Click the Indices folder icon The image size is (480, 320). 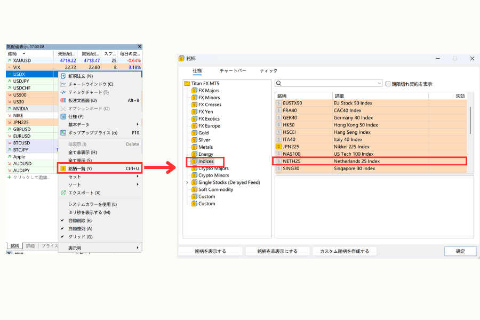pos(194,161)
